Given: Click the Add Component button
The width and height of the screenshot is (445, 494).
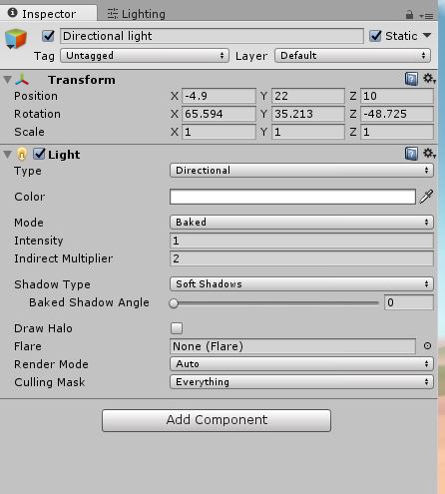Looking at the screenshot, I should 217,420.
